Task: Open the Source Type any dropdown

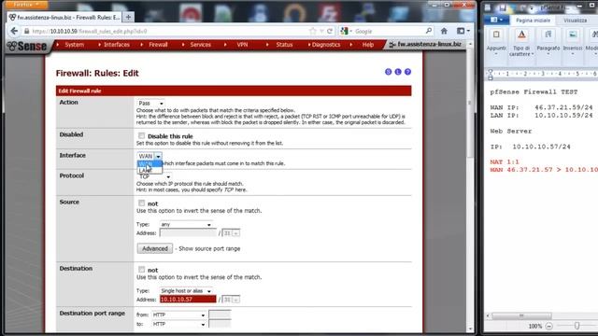Action: (186, 225)
